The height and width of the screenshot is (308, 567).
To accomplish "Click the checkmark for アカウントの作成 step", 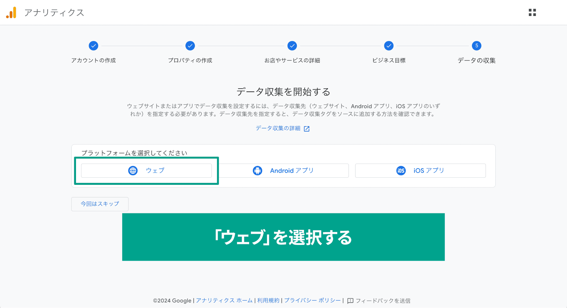I will (x=93, y=46).
